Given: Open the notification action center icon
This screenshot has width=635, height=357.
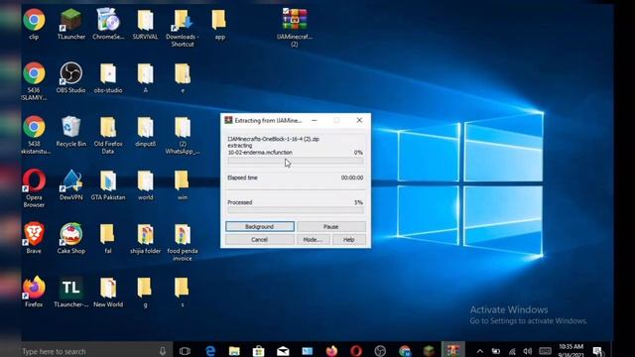Looking at the screenshot, I should (x=597, y=351).
